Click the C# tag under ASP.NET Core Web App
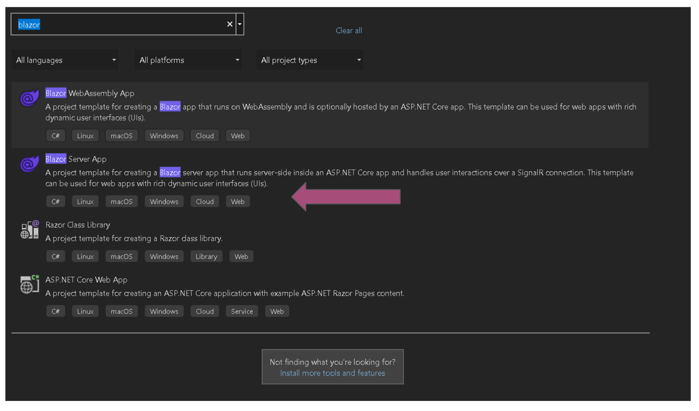 click(56, 311)
